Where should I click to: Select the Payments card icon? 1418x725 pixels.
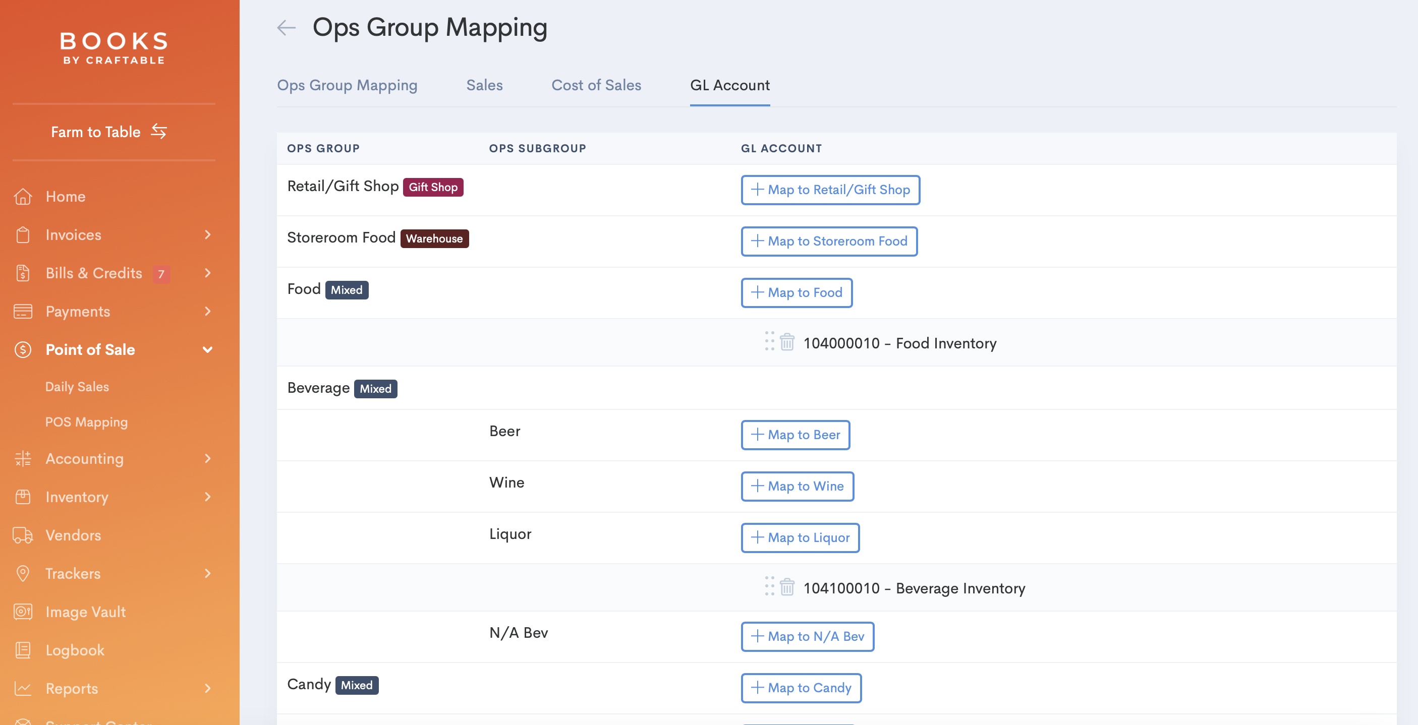point(23,312)
